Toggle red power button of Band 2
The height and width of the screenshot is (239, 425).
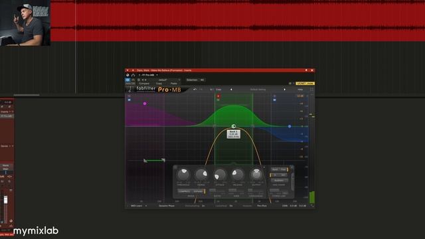tap(218, 96)
